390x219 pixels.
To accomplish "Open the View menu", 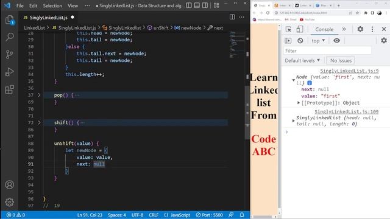I will coord(73,5).
